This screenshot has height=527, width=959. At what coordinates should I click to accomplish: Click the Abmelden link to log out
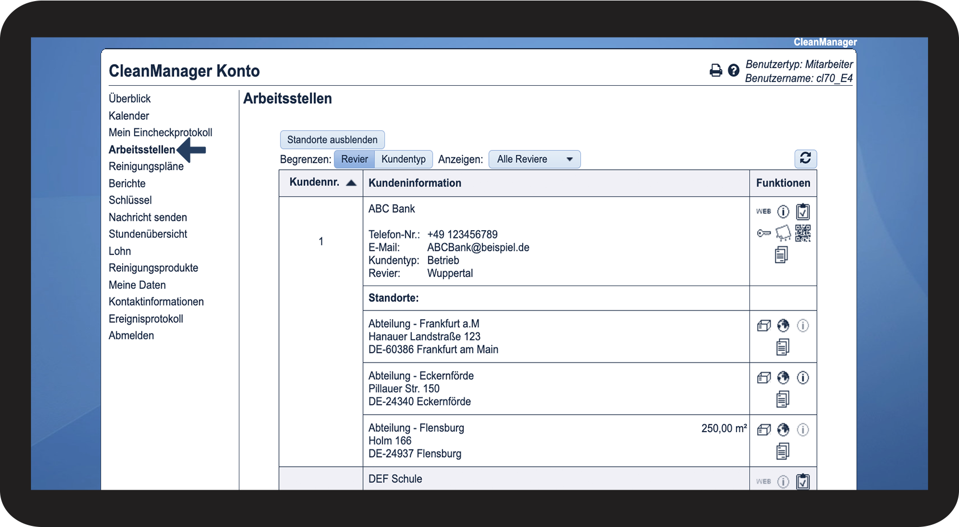131,335
